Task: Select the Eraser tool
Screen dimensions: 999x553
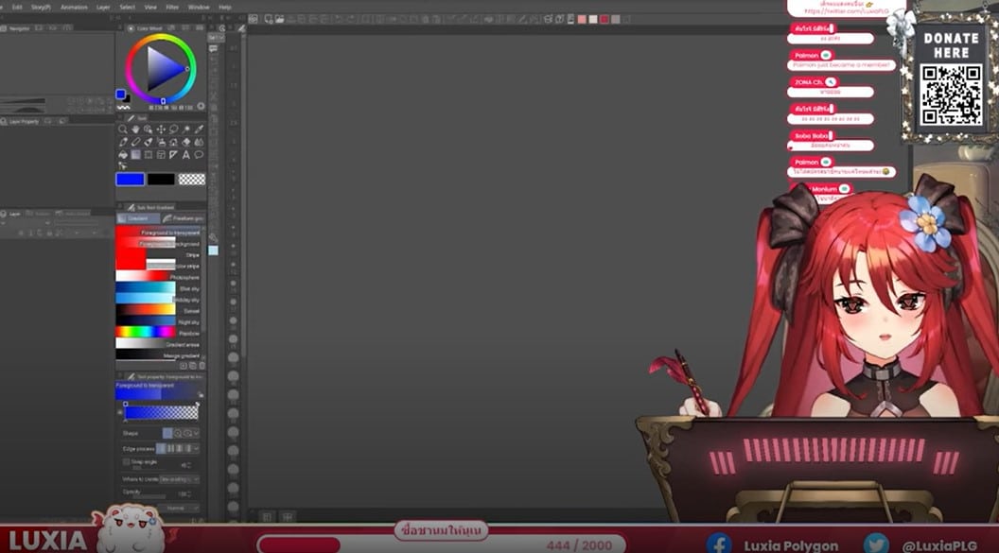Action: click(186, 142)
